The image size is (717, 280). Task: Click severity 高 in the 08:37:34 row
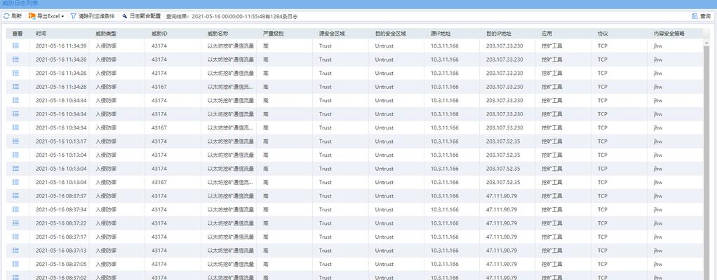pos(266,210)
